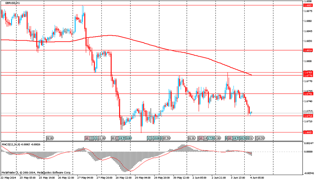Click the 1.6883 red price level label

click(x=308, y=5)
